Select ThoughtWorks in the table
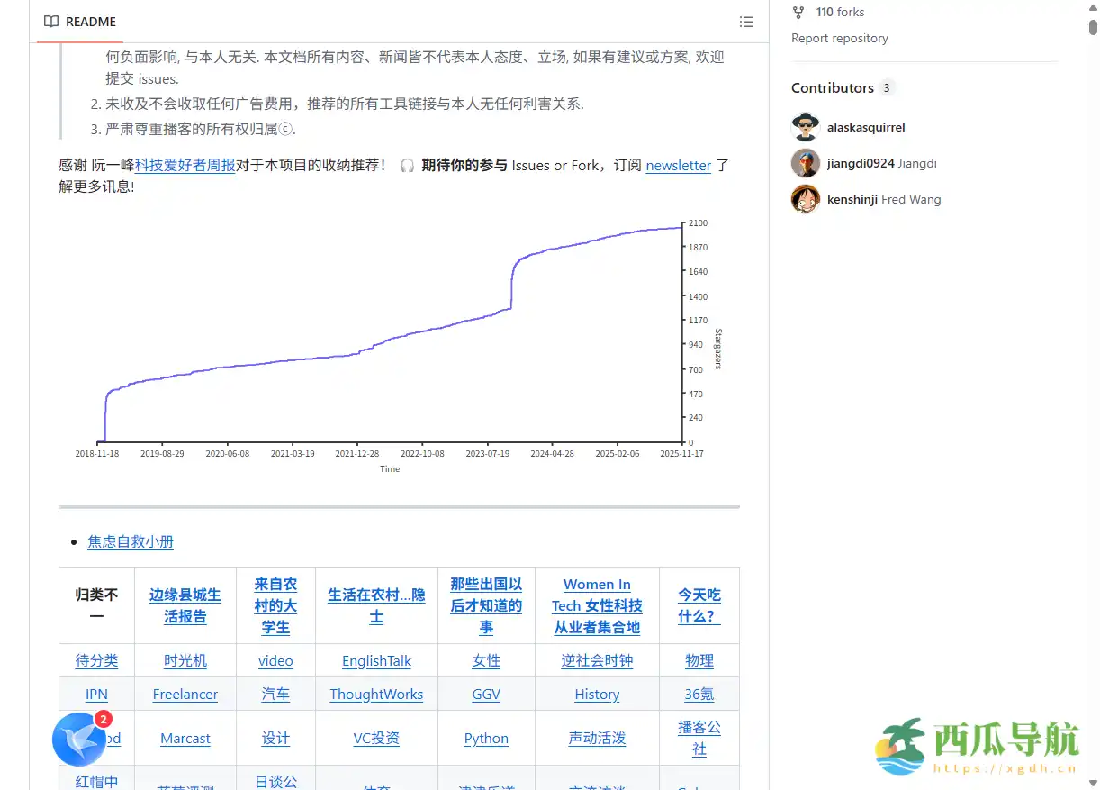The height and width of the screenshot is (790, 1100). click(376, 694)
